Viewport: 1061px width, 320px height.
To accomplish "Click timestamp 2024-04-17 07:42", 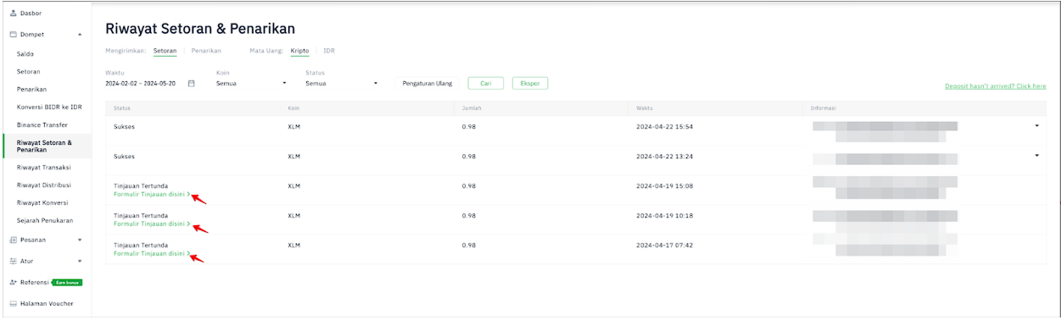I will (x=665, y=245).
